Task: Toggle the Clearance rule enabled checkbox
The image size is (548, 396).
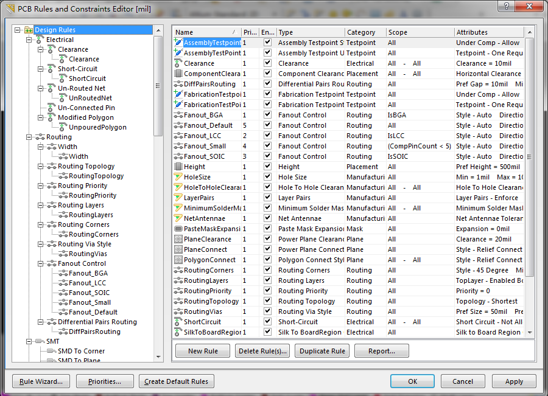Action: (267, 63)
